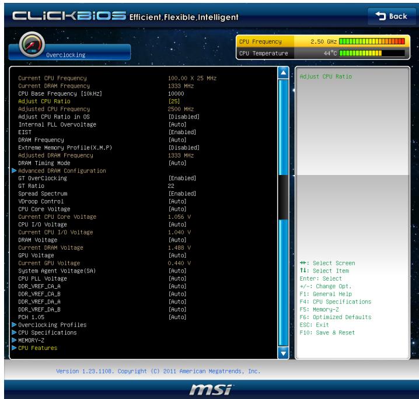Viewport: 419px width, 399px height.
Task: Click the settings list scrollbar thumb
Action: click(283, 197)
